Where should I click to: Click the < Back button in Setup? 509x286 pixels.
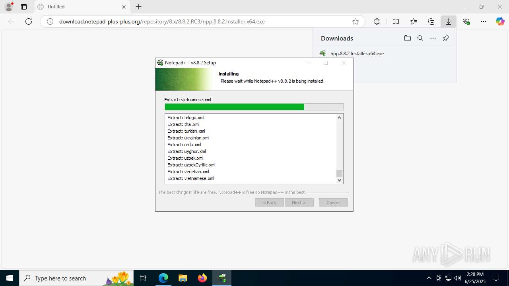pyautogui.click(x=269, y=203)
